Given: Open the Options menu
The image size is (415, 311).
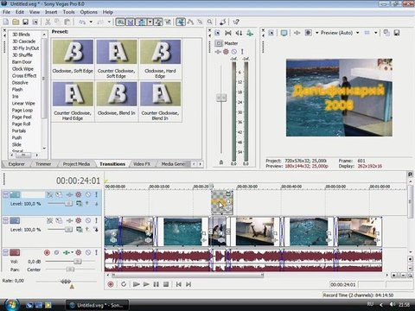Looking at the screenshot, I should (x=88, y=12).
